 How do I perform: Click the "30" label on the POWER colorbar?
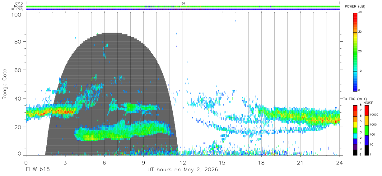coord(360,32)
